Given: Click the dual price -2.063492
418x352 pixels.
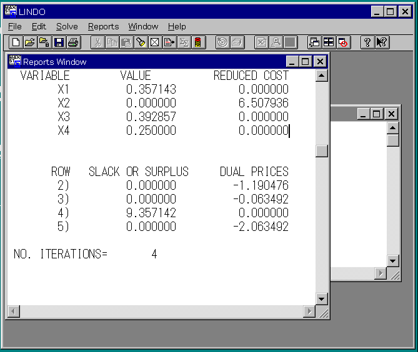Looking at the screenshot, I should point(261,227).
